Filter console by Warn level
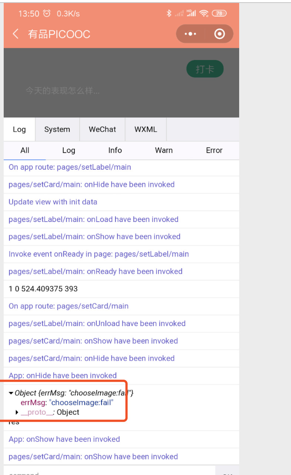 [x=164, y=150]
